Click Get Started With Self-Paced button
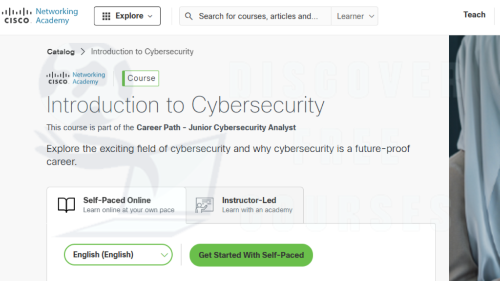Viewport: 500px width, 281px height. [x=251, y=255]
